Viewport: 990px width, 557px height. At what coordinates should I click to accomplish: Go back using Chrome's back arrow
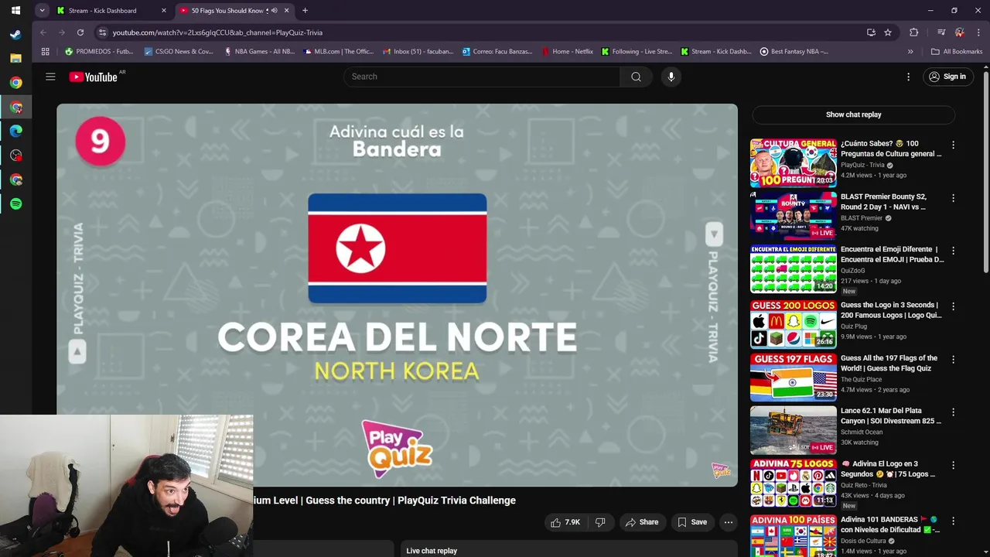(x=43, y=32)
